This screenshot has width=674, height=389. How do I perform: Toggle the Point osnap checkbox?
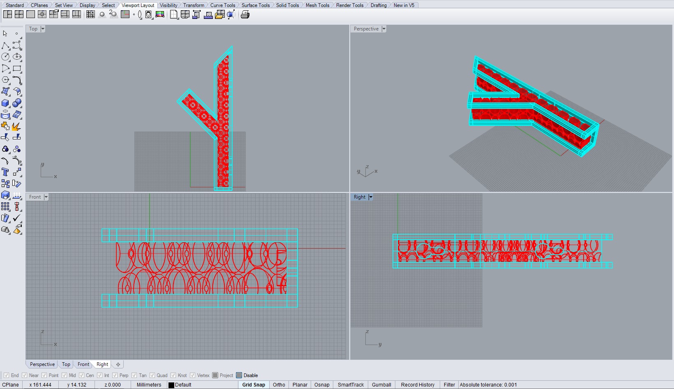[x=44, y=375]
